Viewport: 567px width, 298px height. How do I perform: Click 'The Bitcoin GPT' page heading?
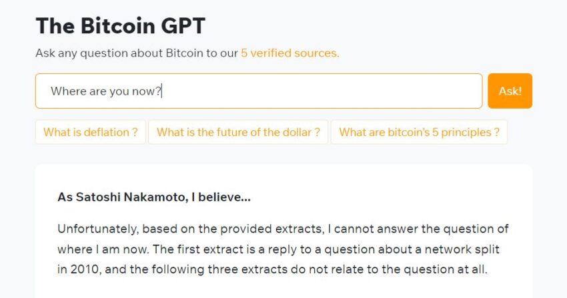(120, 25)
